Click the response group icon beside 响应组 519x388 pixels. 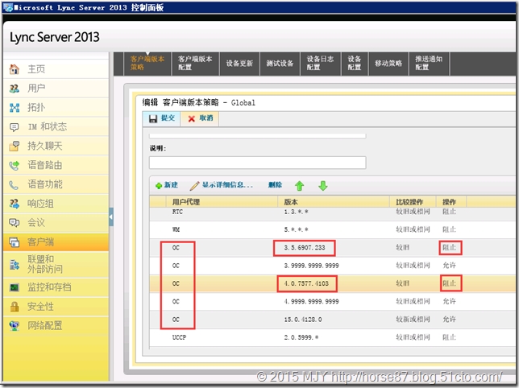click(x=15, y=204)
